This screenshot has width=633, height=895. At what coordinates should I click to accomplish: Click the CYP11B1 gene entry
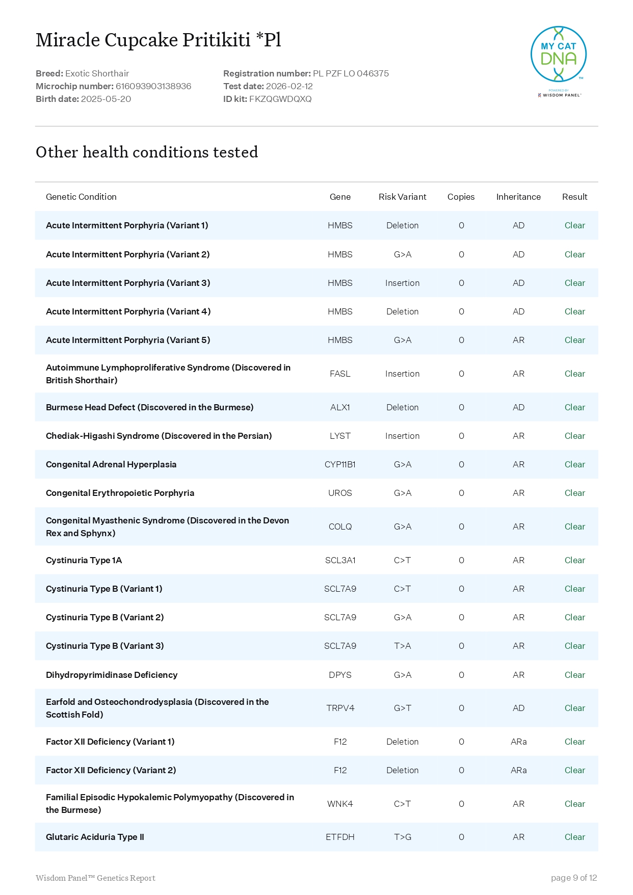[340, 464]
